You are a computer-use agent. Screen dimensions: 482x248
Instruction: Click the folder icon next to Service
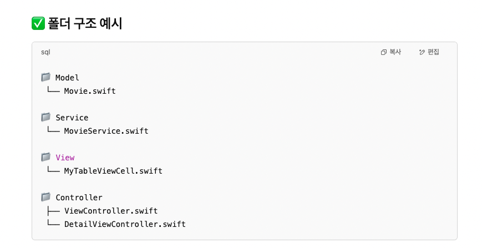tap(45, 117)
